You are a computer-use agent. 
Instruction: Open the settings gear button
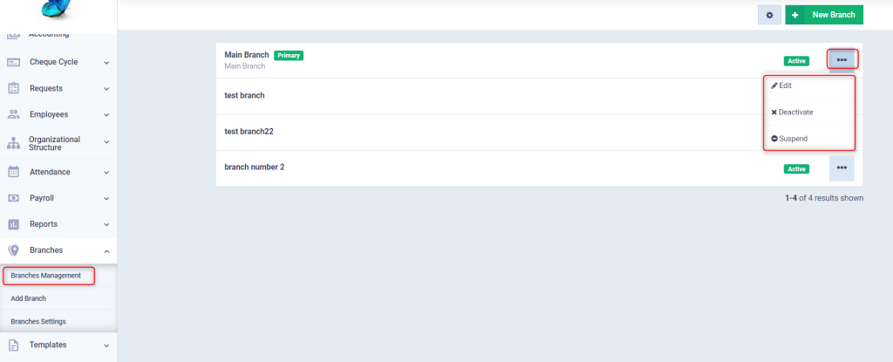769,15
